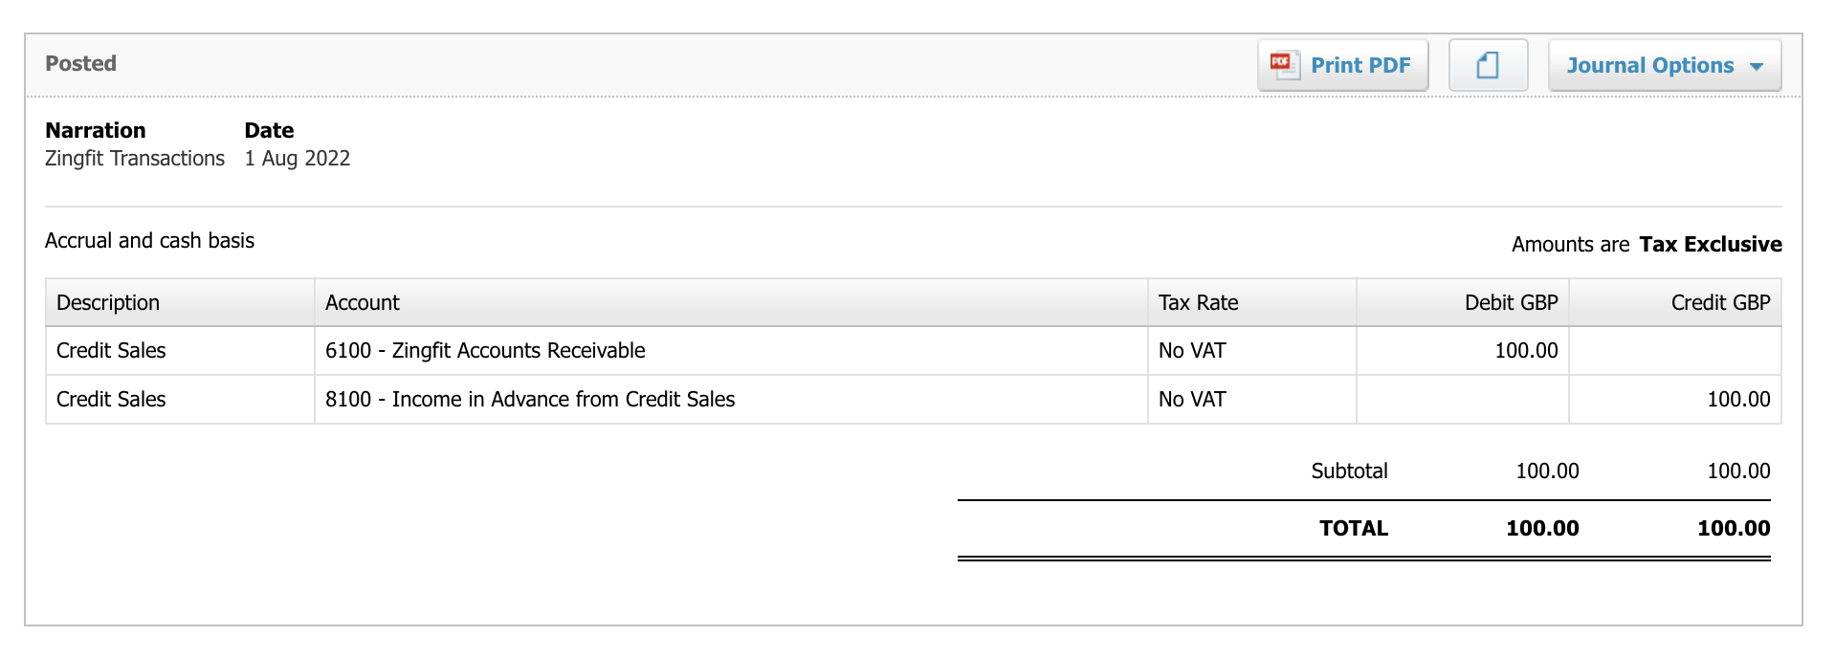
Task: Click Journal Options label
Action: pos(1649,65)
